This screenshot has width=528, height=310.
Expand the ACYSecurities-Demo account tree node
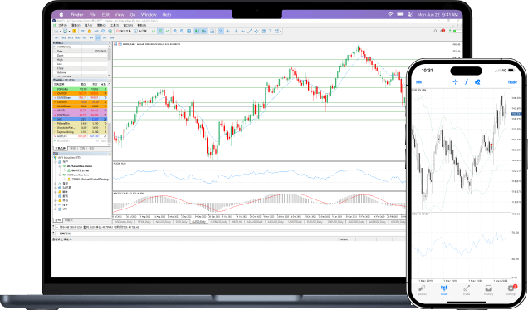(60, 166)
